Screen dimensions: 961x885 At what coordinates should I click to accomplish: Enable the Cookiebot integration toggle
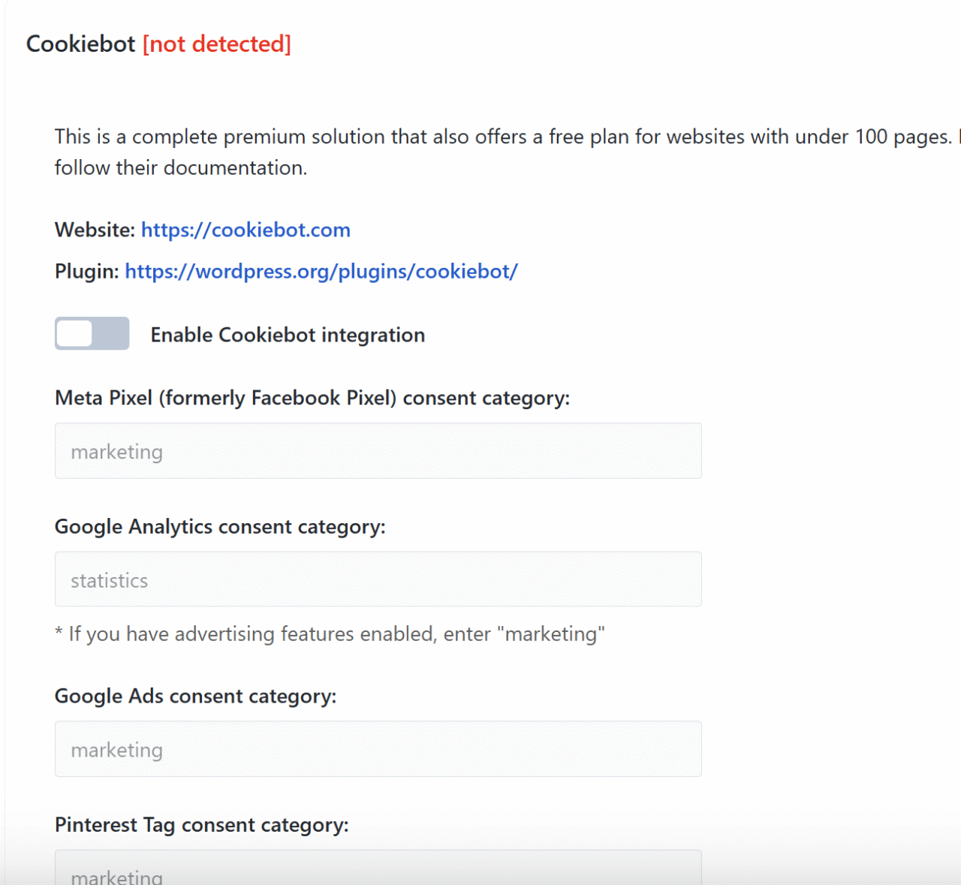pos(92,333)
